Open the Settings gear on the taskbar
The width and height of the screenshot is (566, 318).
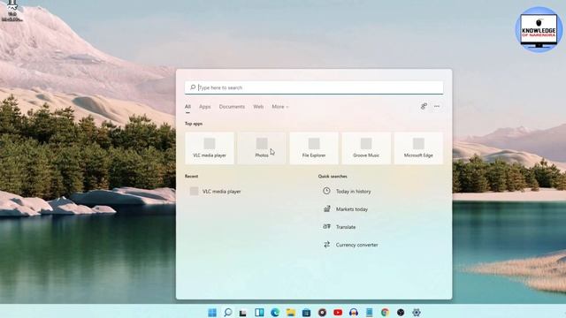(417, 312)
